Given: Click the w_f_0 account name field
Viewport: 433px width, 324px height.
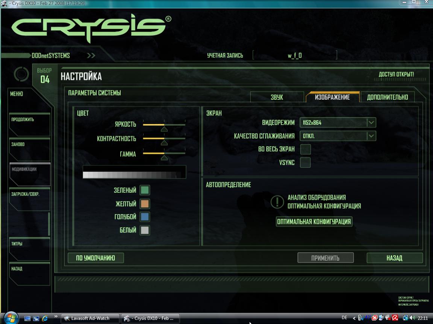Looking at the screenshot, I should [x=295, y=55].
